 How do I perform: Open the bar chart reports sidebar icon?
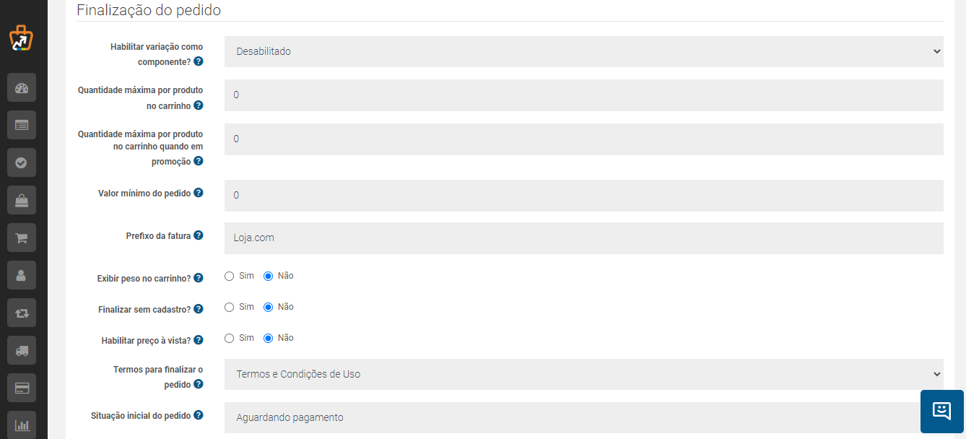click(x=22, y=425)
